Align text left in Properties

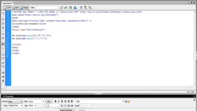pyautogui.click(x=62, y=101)
